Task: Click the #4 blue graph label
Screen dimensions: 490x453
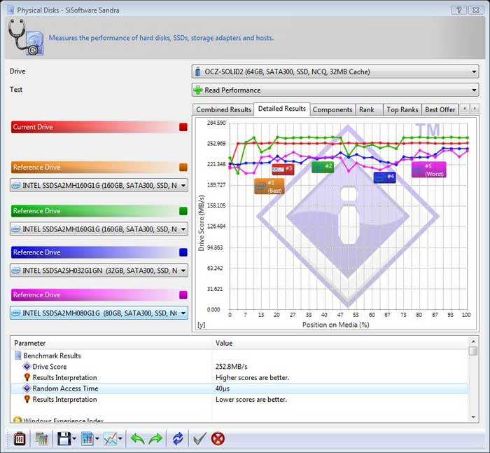Action: pos(385,177)
